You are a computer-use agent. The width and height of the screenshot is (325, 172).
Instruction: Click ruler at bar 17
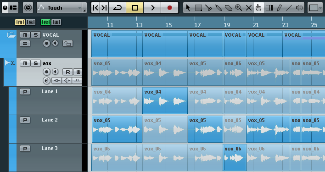(x=197, y=25)
